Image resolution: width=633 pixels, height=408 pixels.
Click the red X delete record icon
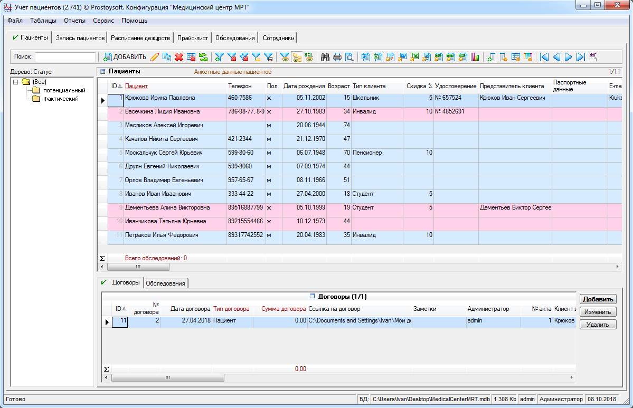(179, 57)
